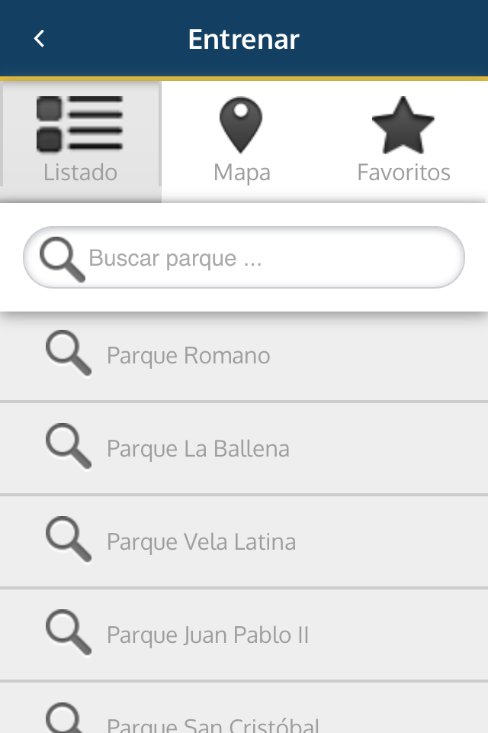The height and width of the screenshot is (733, 488).
Task: Open Parque San Cristóbal entry
Action: coord(244,708)
